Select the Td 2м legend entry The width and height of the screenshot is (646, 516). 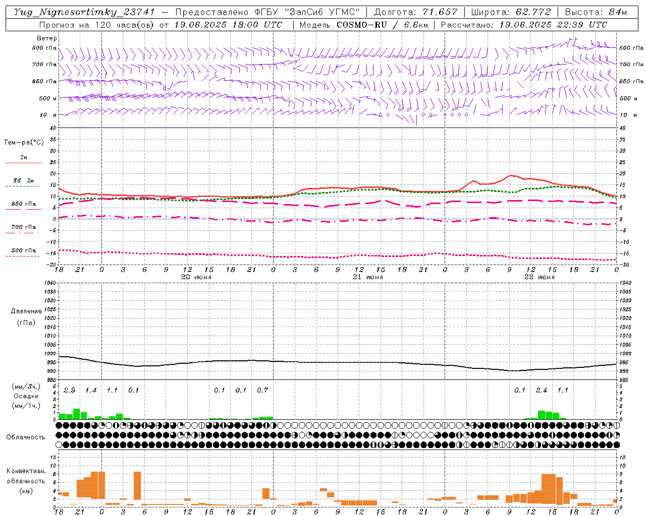[23, 180]
